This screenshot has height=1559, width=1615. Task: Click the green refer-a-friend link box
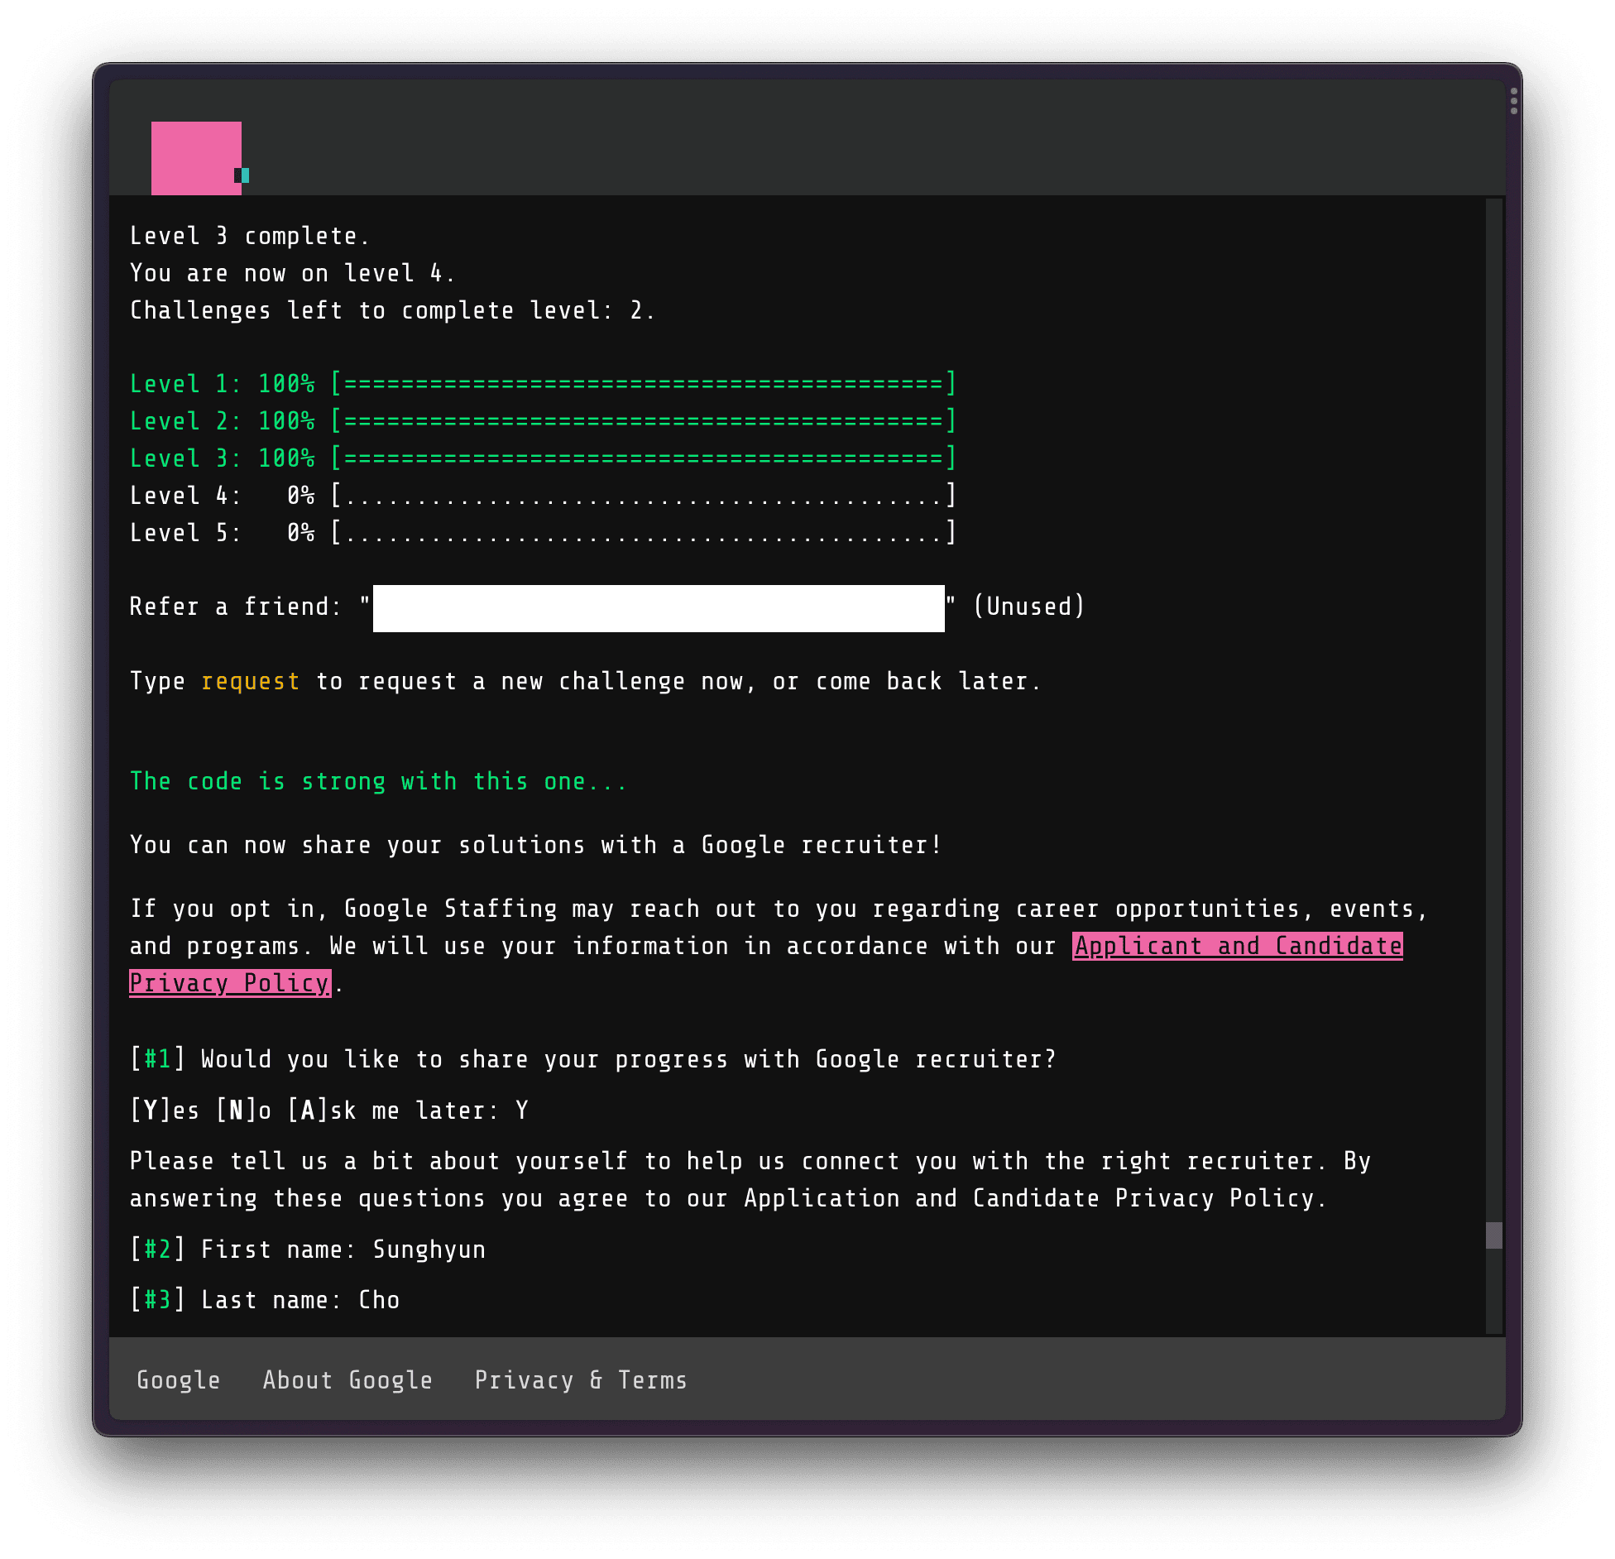click(x=658, y=608)
